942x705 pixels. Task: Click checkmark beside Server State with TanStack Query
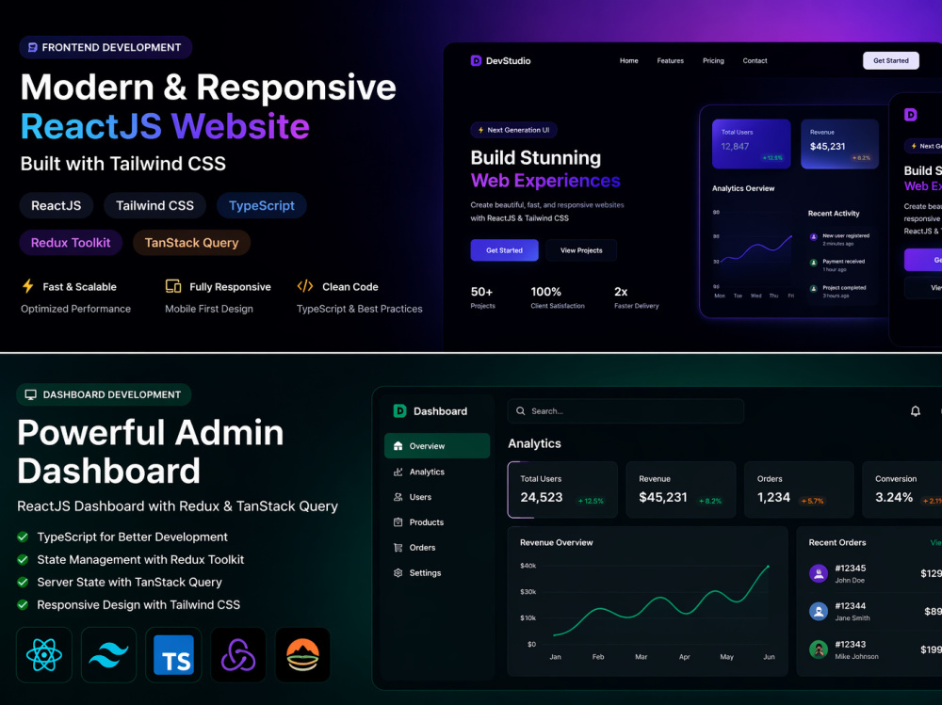click(x=23, y=583)
